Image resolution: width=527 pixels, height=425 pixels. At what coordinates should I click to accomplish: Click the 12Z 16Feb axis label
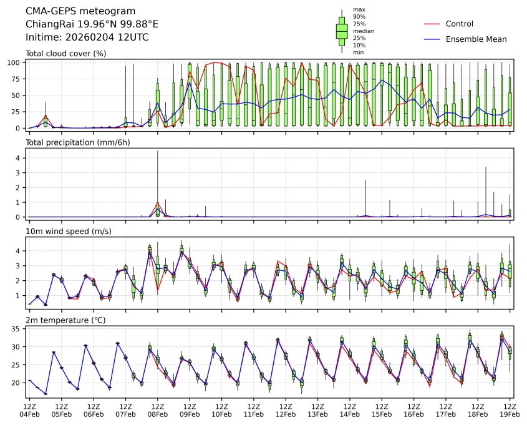[x=413, y=410]
